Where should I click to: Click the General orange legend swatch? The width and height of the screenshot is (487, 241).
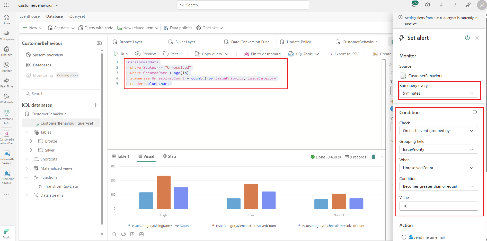pyautogui.click(x=213, y=225)
